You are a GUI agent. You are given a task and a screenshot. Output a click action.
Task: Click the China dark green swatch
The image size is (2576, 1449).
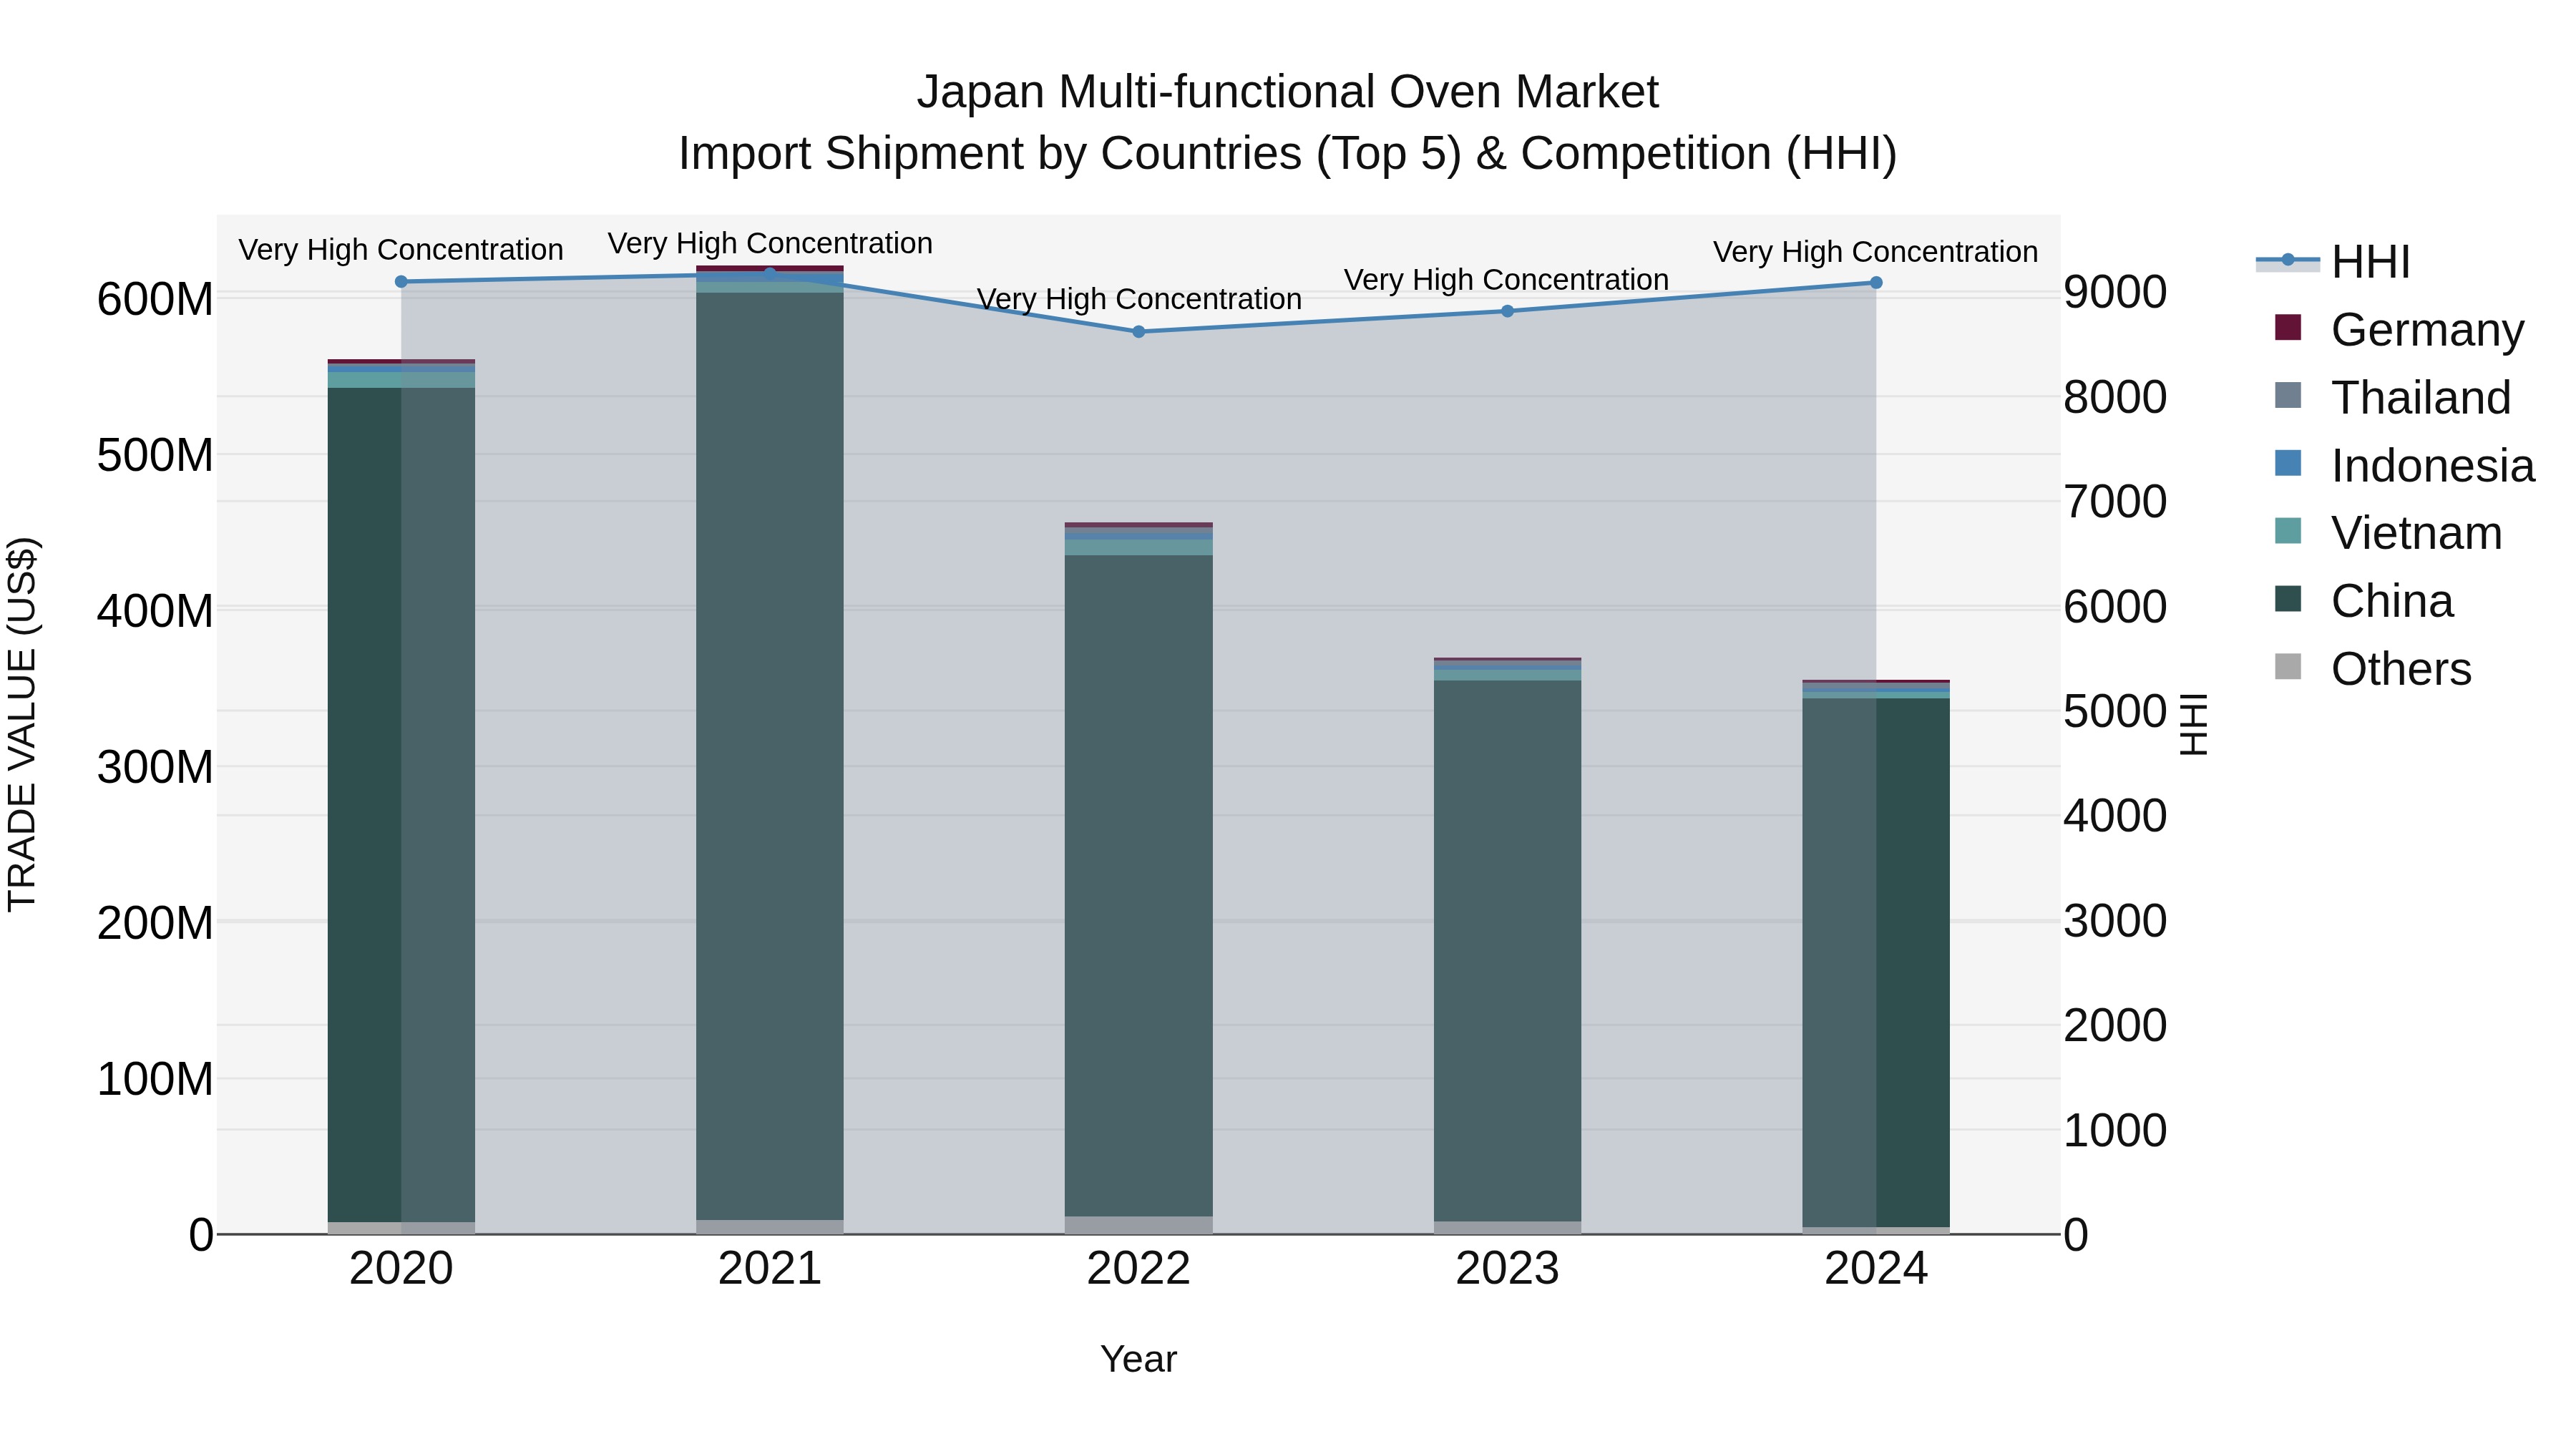(x=2288, y=598)
